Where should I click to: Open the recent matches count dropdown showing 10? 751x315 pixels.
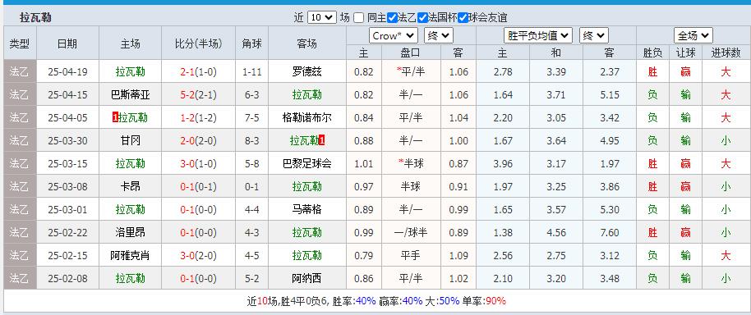click(322, 18)
